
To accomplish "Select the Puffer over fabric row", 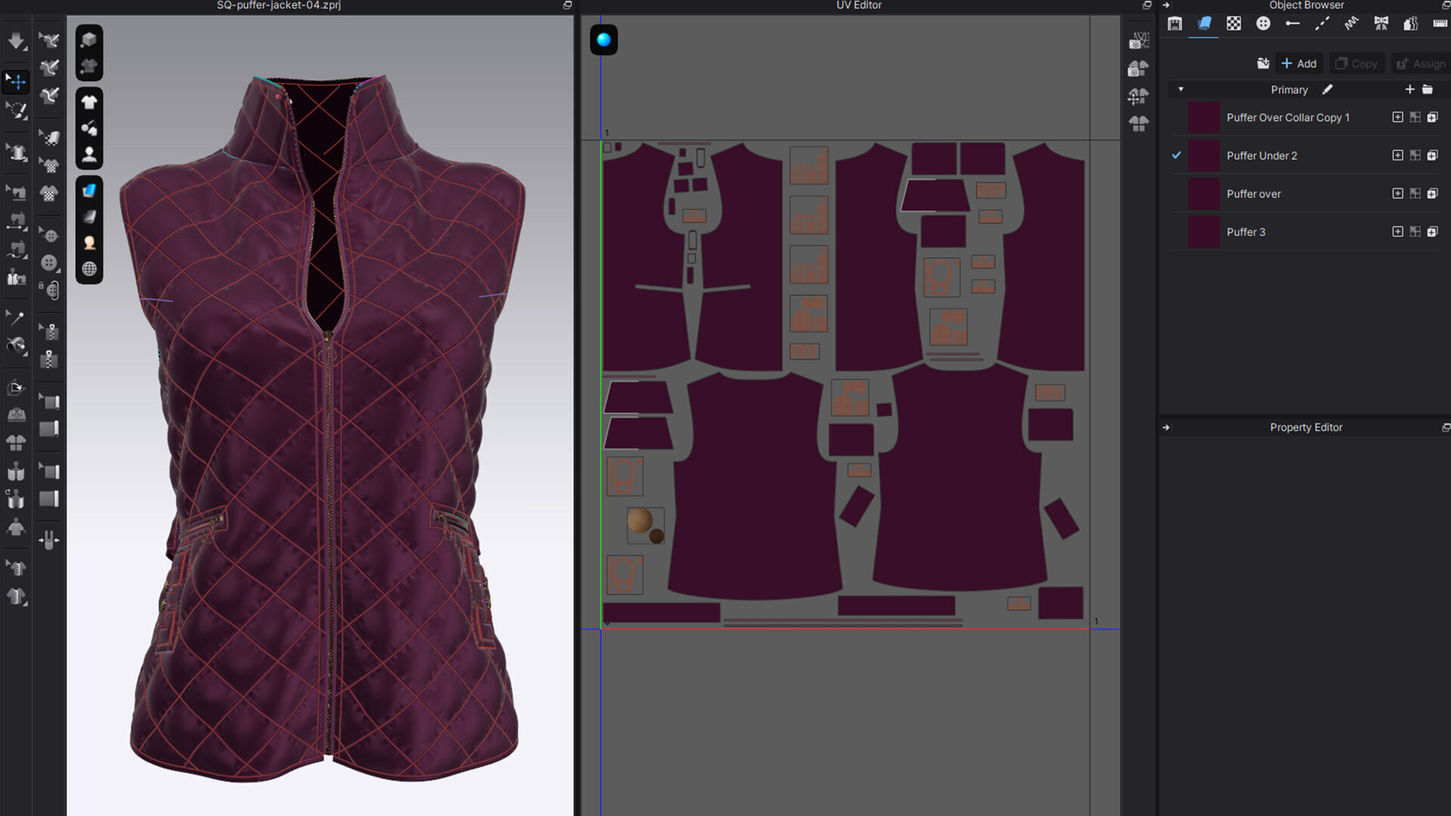I will (x=1307, y=193).
